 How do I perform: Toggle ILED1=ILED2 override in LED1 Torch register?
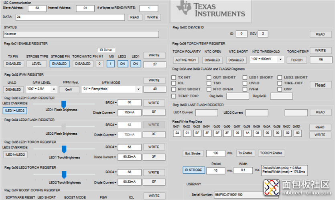pyautogui.click(x=15, y=155)
